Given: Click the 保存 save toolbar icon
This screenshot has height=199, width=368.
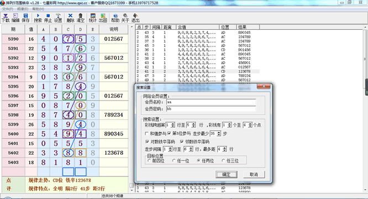Looking at the screenshot, I should tap(25, 18).
